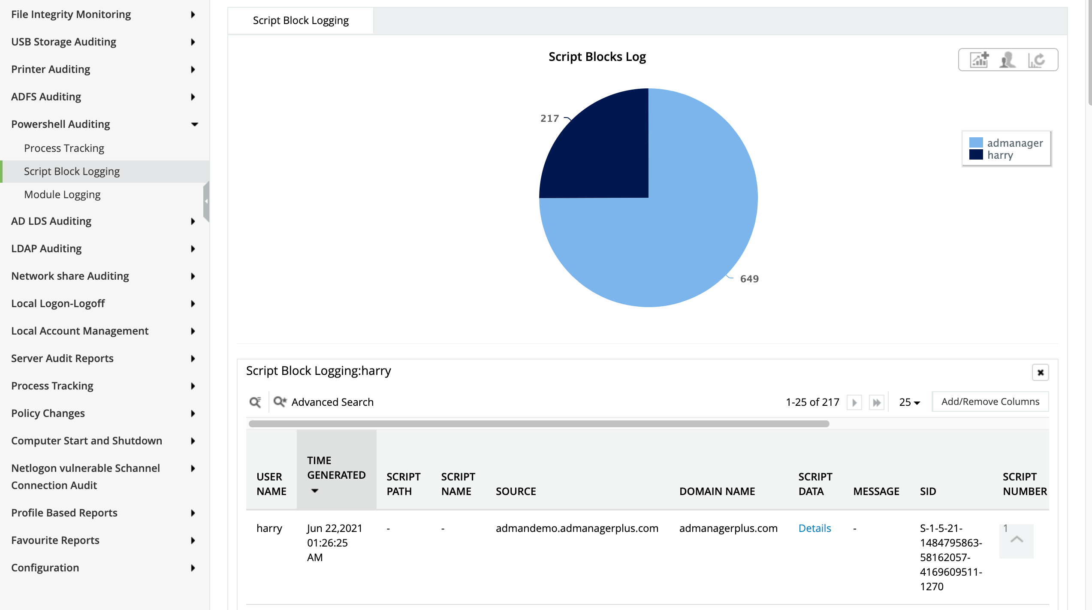Open Module Logging in the sidebar
The width and height of the screenshot is (1092, 610).
point(62,195)
